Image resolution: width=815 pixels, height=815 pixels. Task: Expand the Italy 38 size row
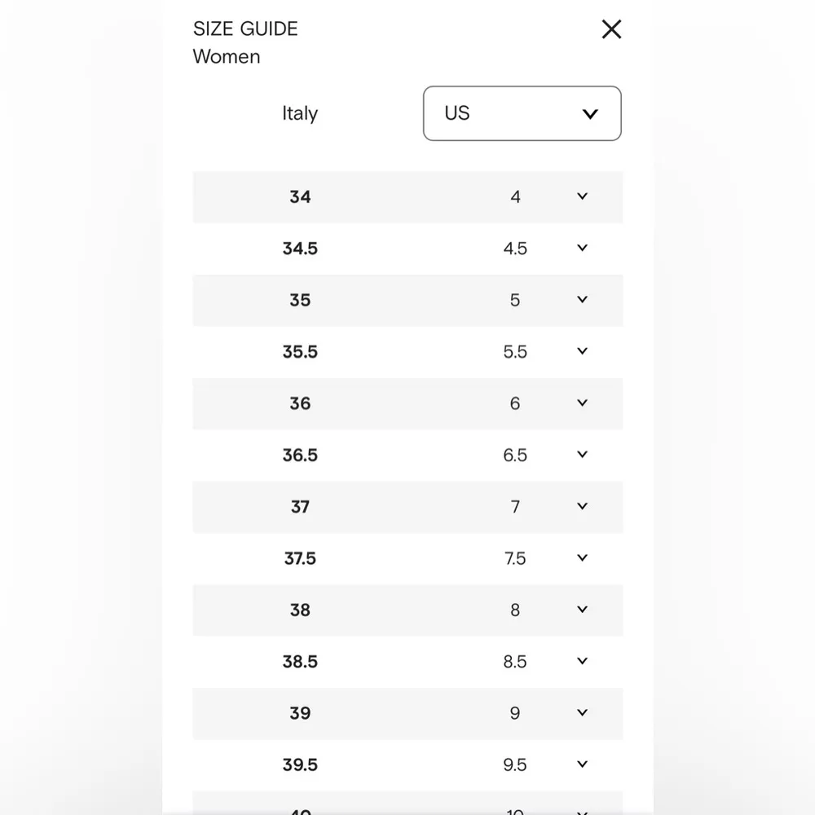[582, 610]
